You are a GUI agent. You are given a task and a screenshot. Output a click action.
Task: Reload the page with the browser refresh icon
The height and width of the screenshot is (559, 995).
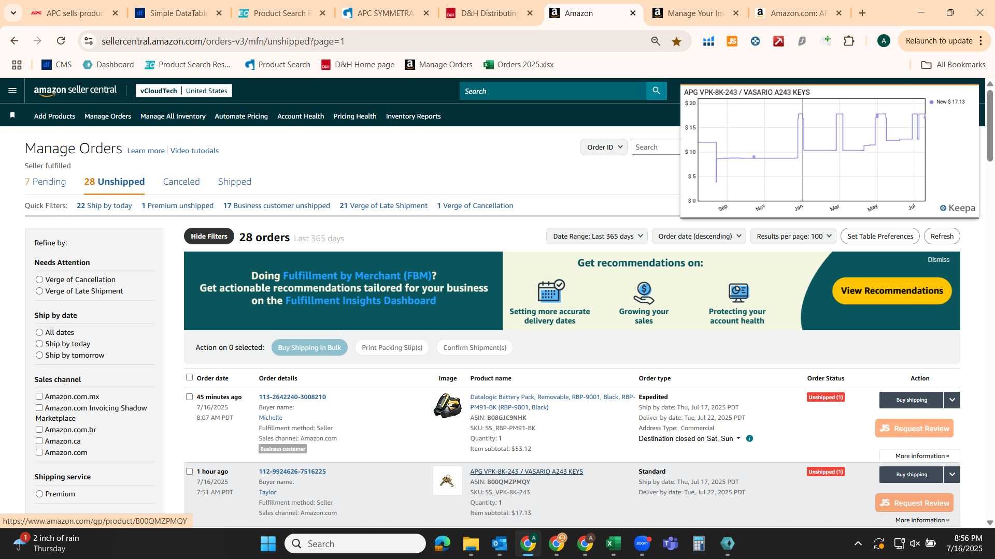[x=61, y=41]
